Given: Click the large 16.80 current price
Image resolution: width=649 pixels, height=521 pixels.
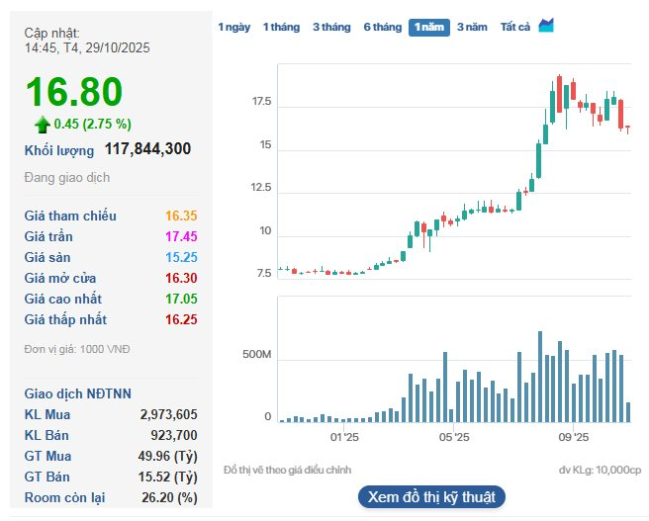Looking at the screenshot, I should 74,92.
